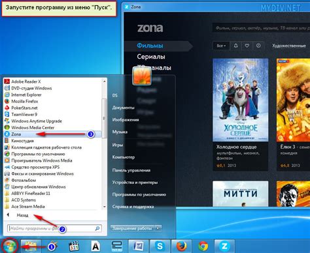Open Media Player Classic in the taskbar

(74, 246)
